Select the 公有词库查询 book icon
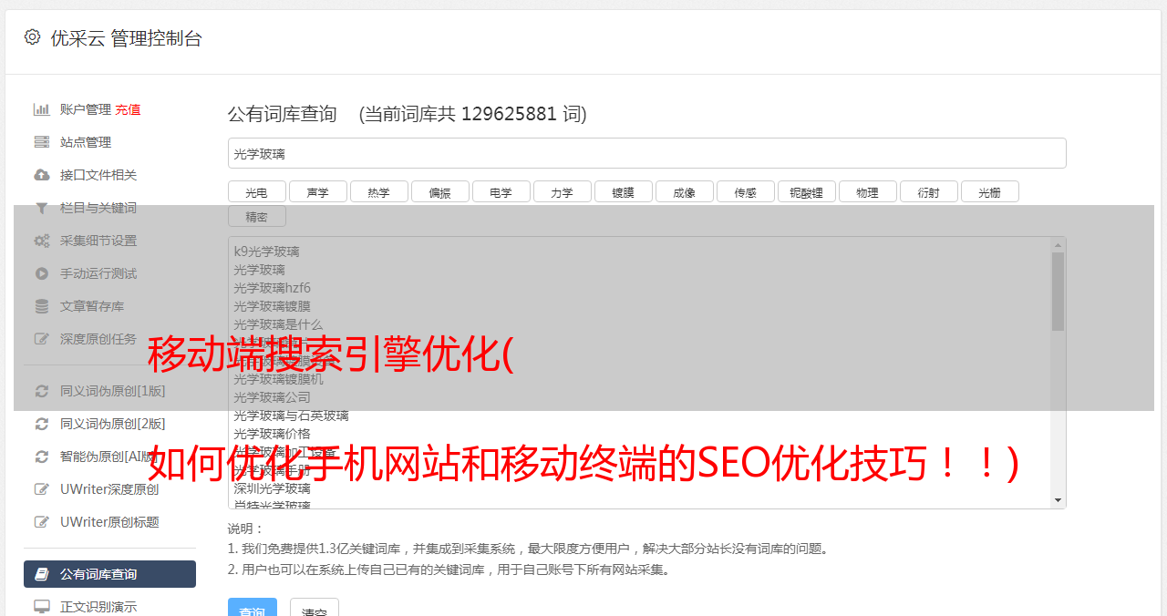Screen dimensions: 1167x616 [x=41, y=574]
